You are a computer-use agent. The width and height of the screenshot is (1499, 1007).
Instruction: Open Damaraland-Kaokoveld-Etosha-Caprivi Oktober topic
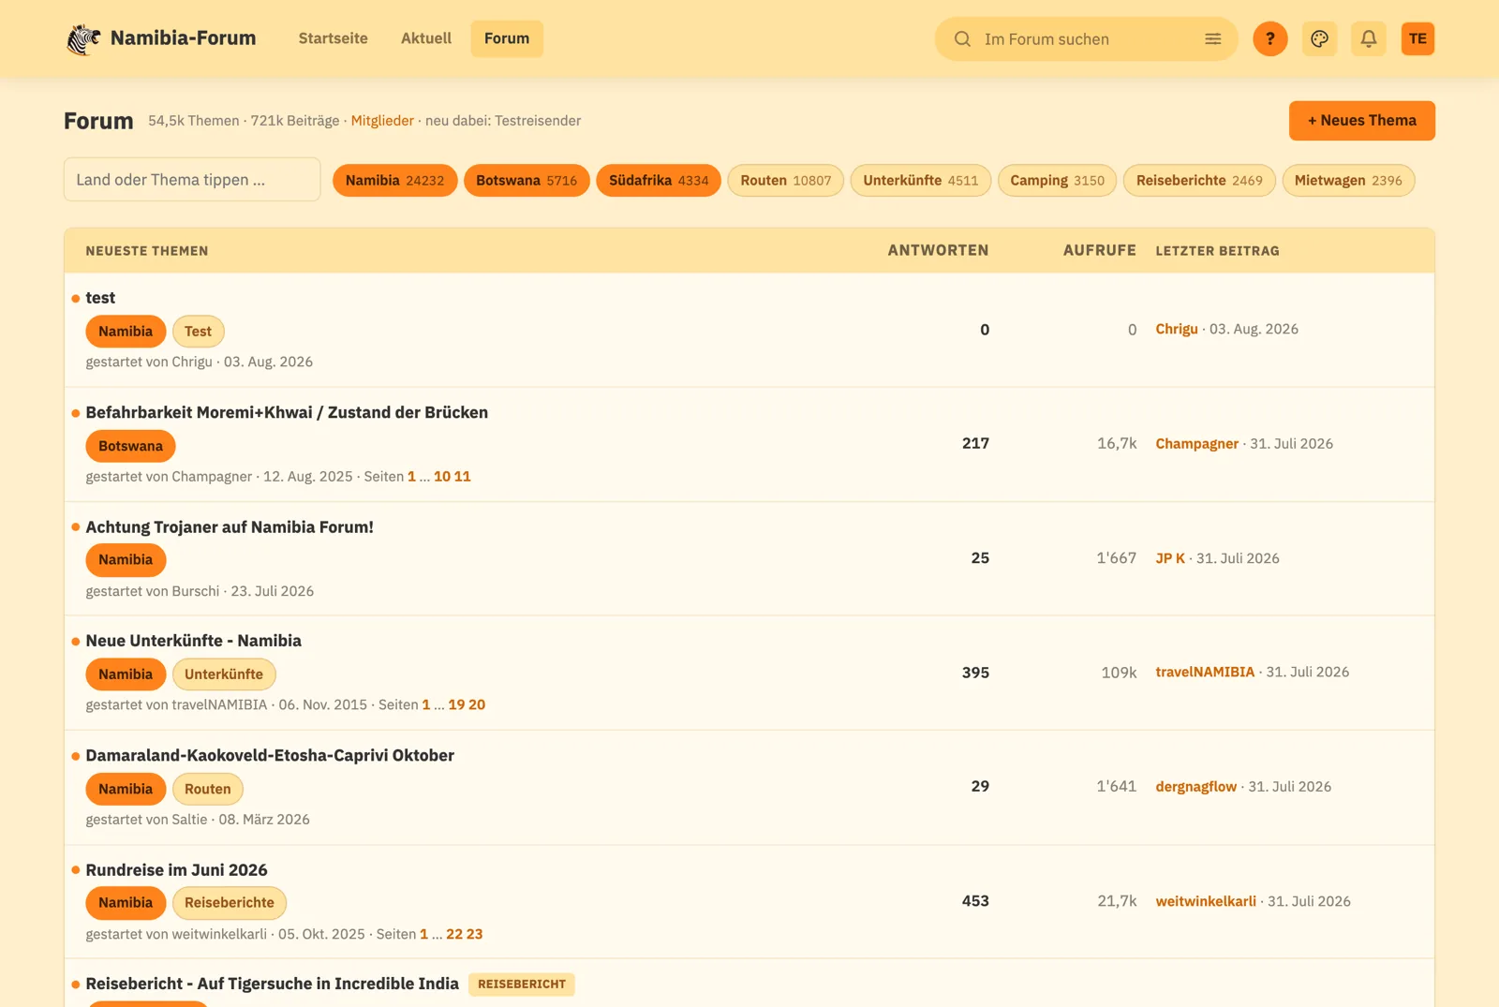pos(270,756)
